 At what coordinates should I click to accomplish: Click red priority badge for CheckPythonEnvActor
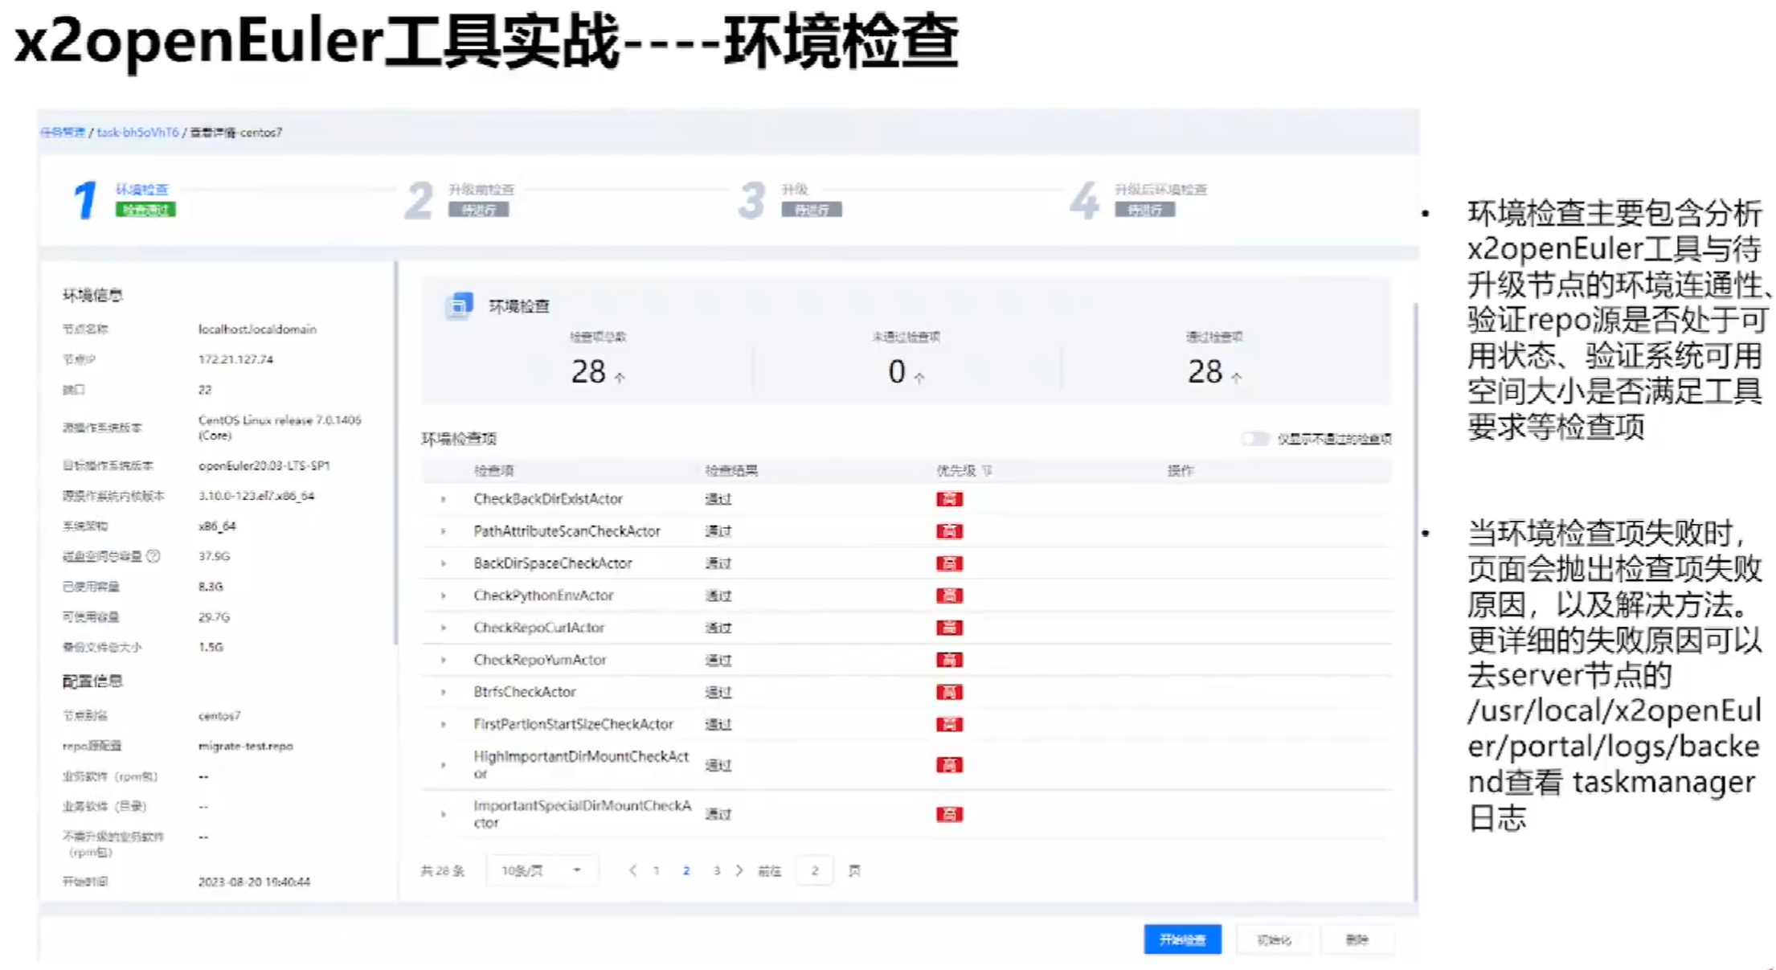[949, 596]
